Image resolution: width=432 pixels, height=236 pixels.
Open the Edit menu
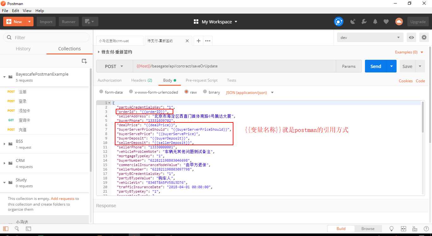coord(15,10)
